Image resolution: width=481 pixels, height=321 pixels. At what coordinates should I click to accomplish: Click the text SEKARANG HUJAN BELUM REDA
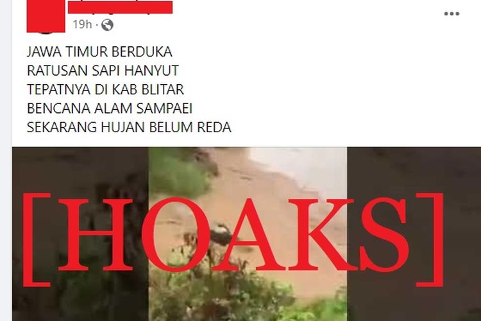129,127
